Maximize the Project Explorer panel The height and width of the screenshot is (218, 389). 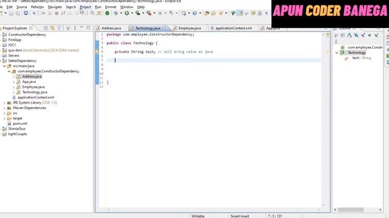click(88, 28)
